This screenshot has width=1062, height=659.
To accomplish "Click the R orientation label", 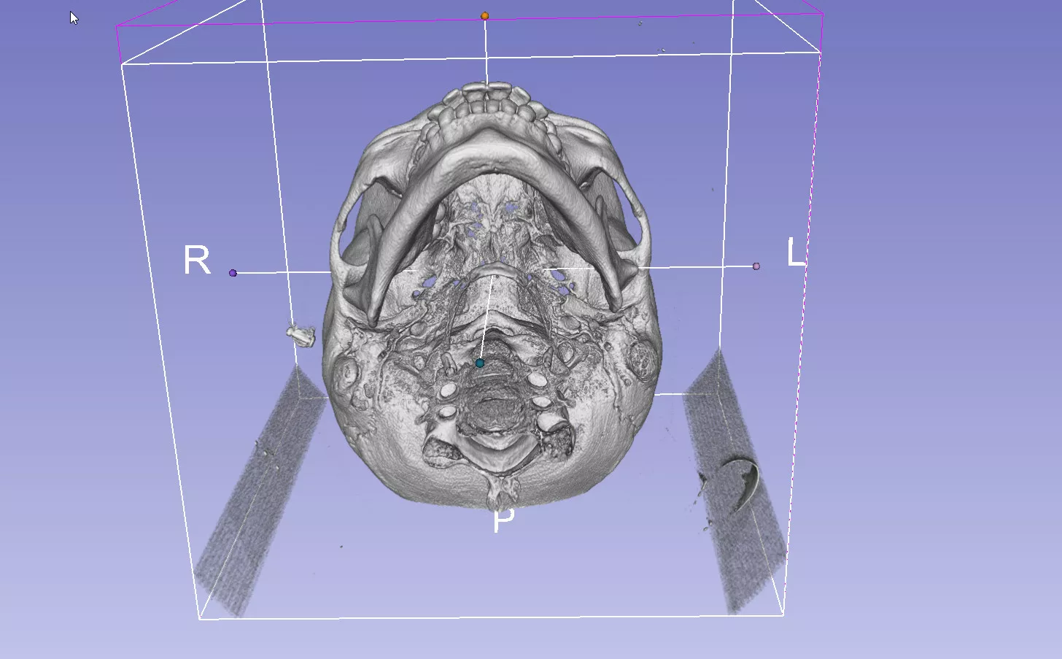I will click(x=197, y=261).
